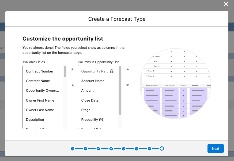This screenshot has width=234, height=161.
Task: Select Description in Available Fields
Action: click(43, 120)
